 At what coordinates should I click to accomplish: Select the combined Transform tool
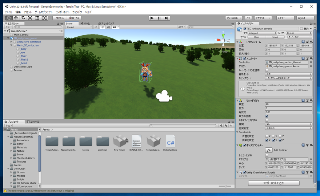tap(44, 18)
